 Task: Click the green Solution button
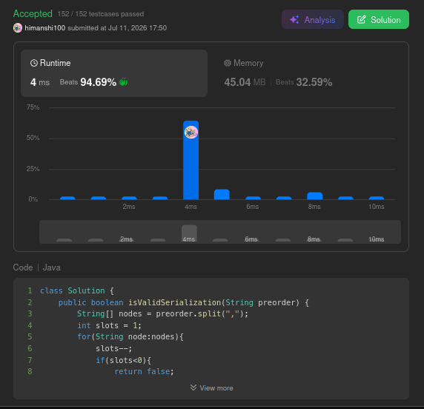point(379,19)
